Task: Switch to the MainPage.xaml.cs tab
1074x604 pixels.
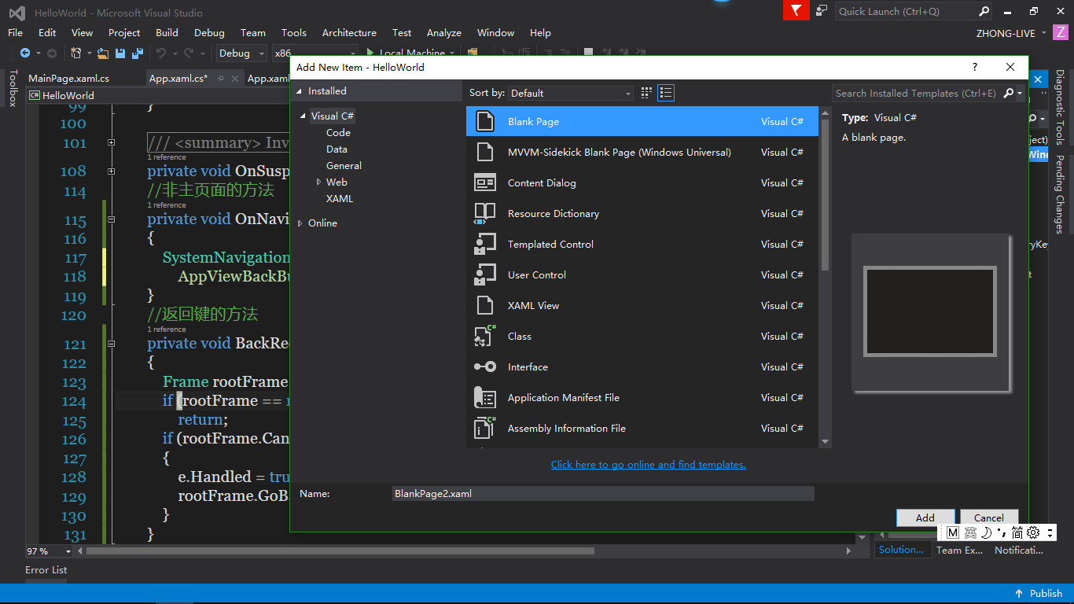Action: coord(69,78)
